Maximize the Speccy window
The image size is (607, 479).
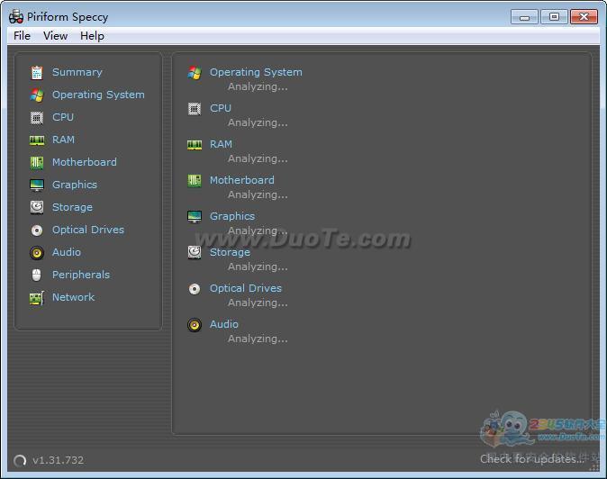click(x=554, y=17)
